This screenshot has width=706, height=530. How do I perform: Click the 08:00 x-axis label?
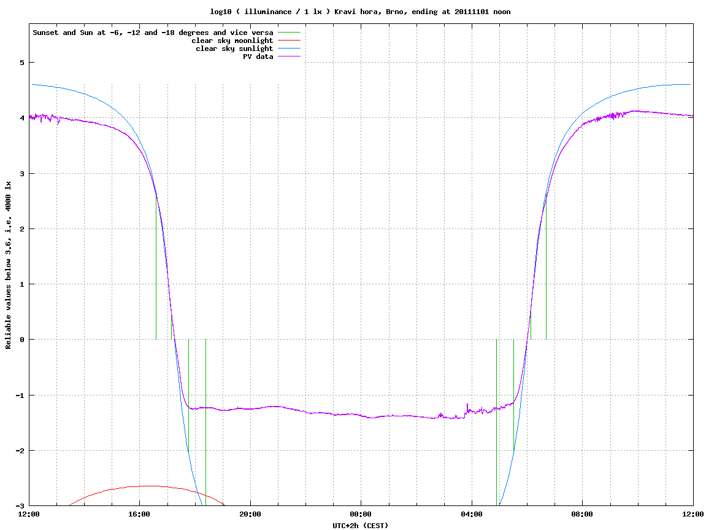[x=583, y=514]
